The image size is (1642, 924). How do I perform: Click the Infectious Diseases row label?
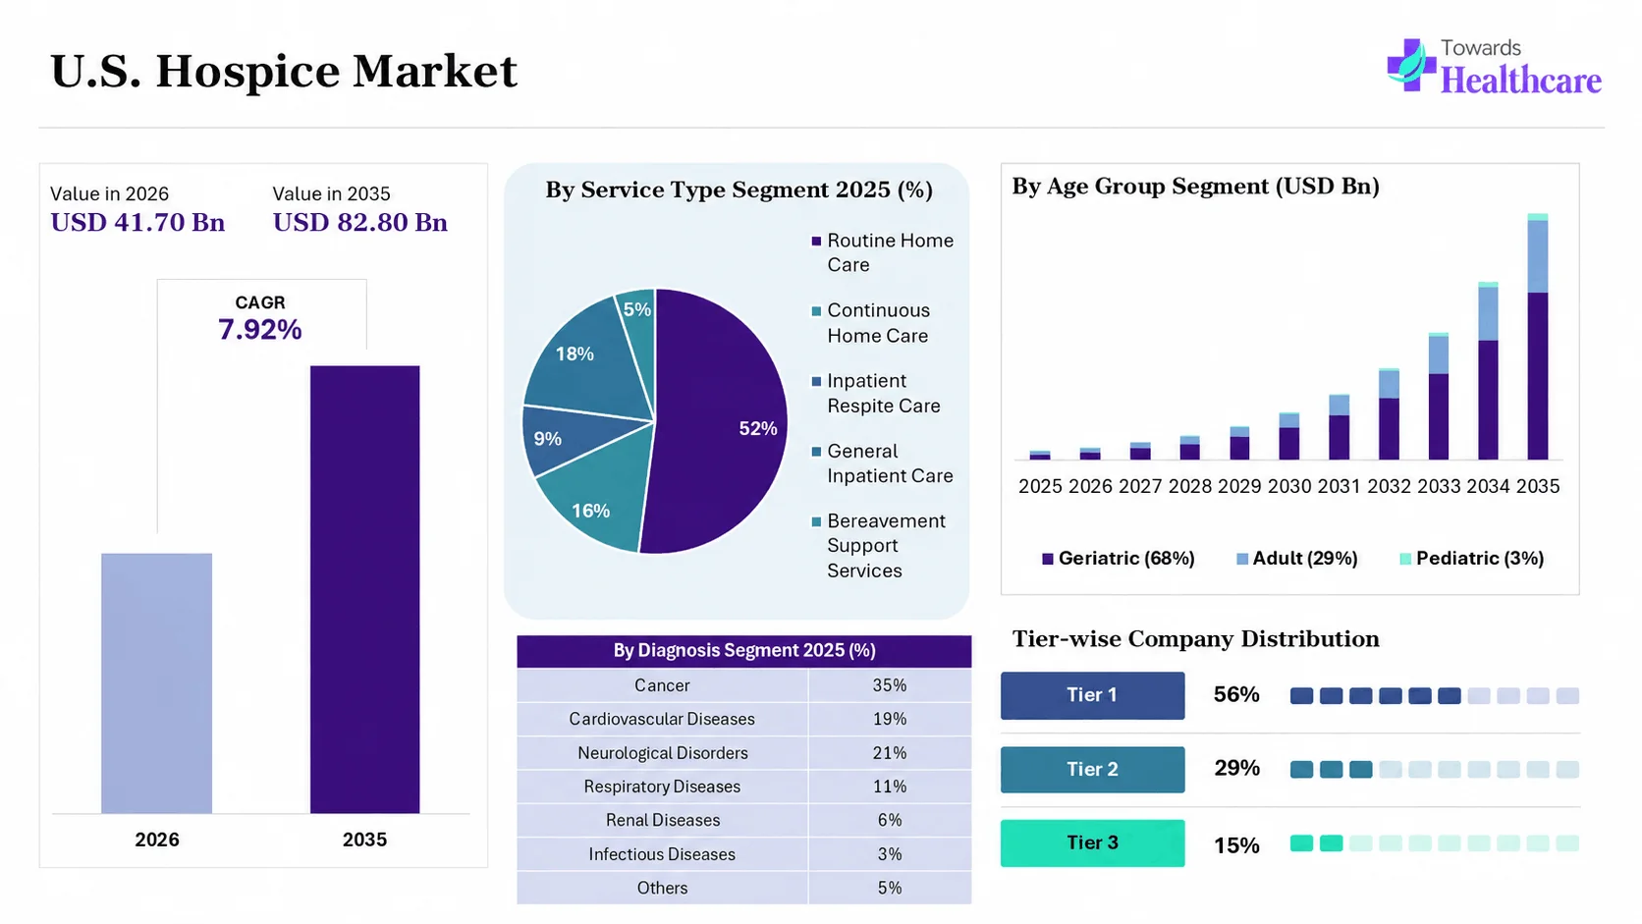click(662, 854)
